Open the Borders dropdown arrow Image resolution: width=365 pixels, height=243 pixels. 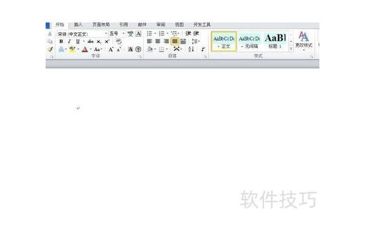click(x=167, y=49)
